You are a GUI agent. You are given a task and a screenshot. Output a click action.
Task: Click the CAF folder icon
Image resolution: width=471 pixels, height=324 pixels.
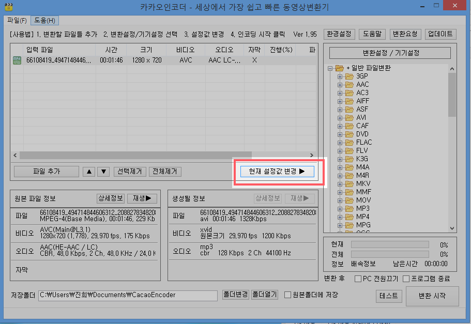tap(349, 126)
